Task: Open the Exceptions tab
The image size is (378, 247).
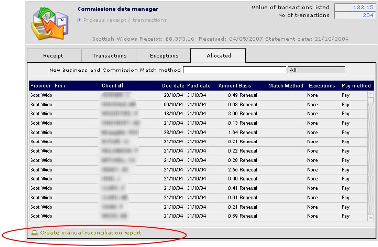Action: point(163,56)
